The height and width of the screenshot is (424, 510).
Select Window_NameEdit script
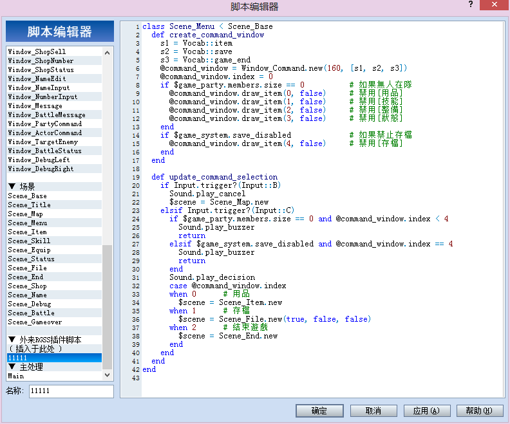point(54,78)
